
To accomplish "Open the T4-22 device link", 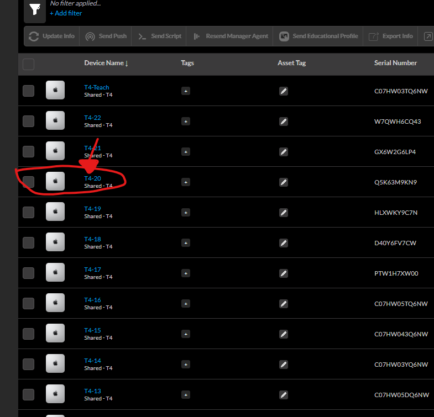I will tap(92, 118).
